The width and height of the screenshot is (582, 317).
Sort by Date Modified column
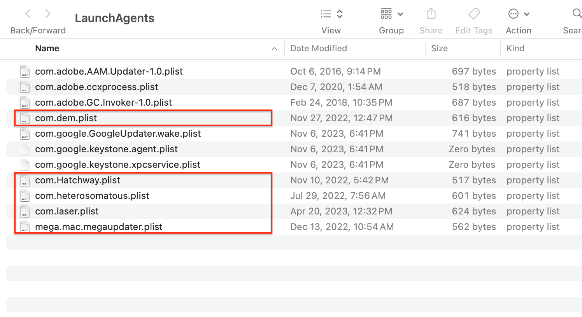click(319, 49)
